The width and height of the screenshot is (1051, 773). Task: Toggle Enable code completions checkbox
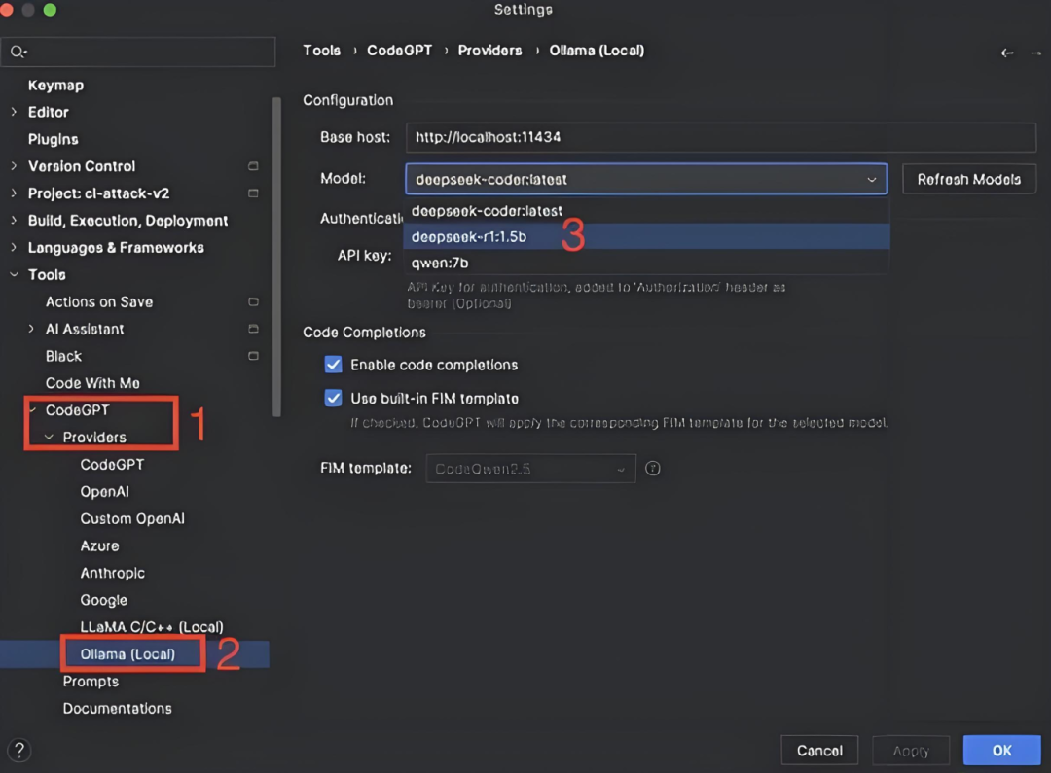click(333, 365)
